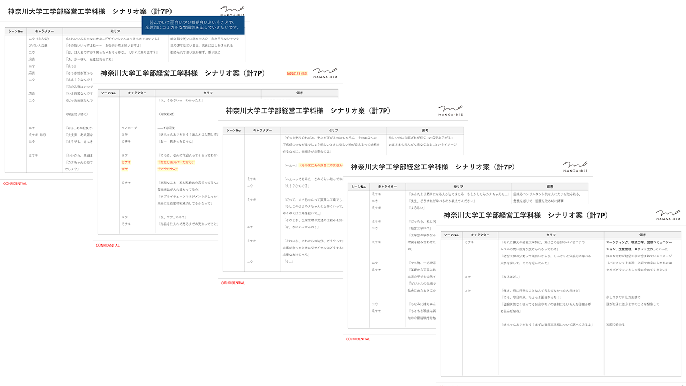Click the MANGA-BIZ logo on the fourth page
This screenshot has height=386, width=686.
pyautogui.click(x=575, y=167)
